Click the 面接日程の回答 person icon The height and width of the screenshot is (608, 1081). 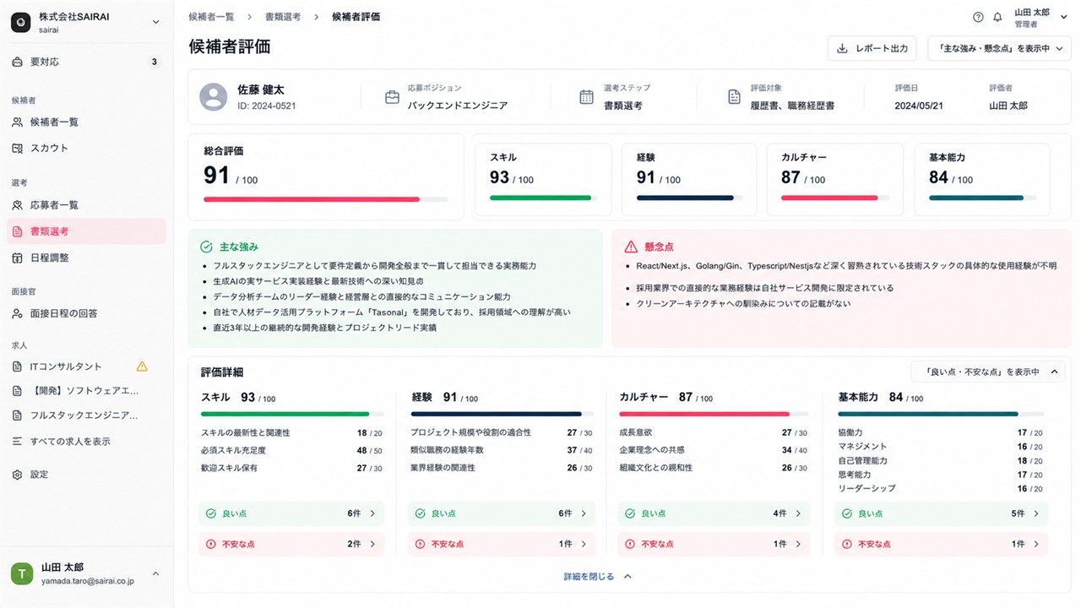pos(18,313)
